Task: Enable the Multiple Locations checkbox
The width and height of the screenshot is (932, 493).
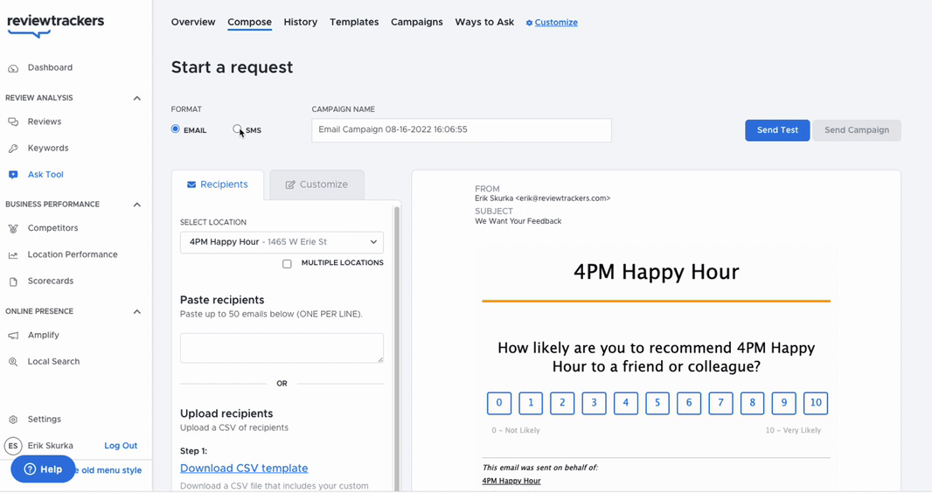Action: point(287,264)
